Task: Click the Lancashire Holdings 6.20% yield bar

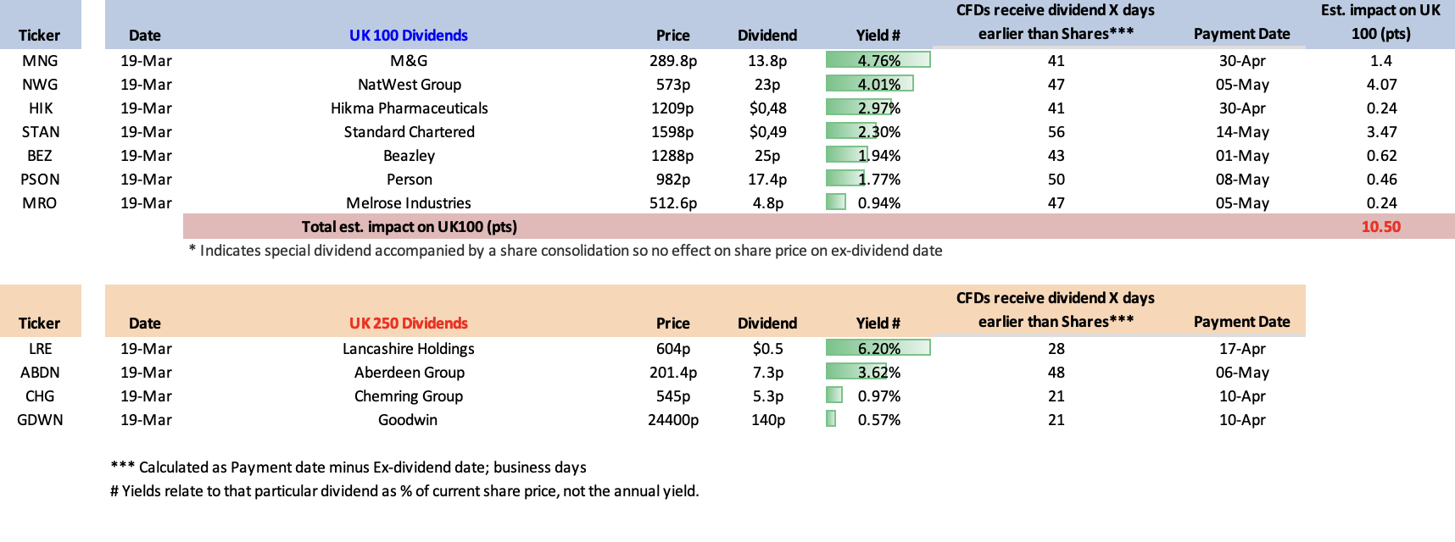Action: coord(878,348)
